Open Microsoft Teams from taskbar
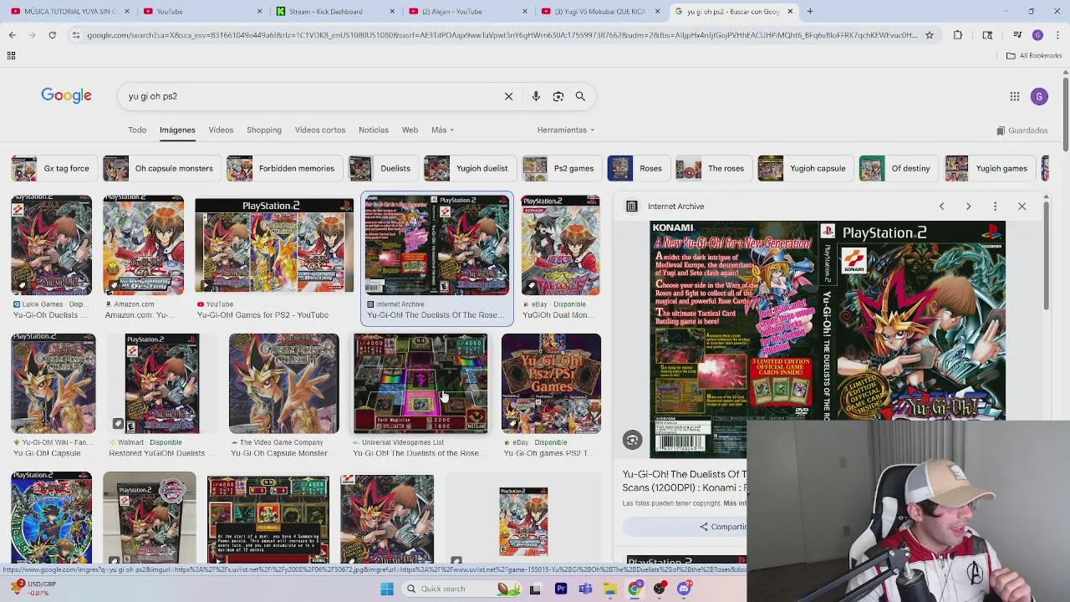The width and height of the screenshot is (1070, 602). (x=585, y=589)
